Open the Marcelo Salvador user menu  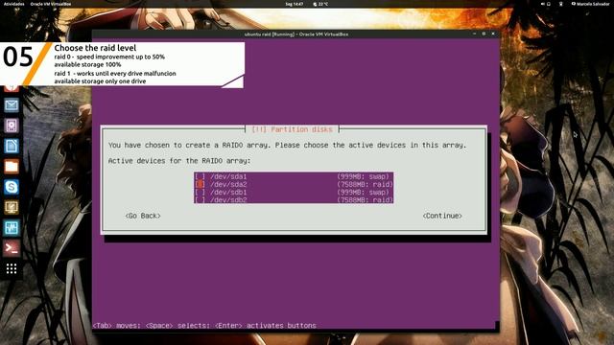pyautogui.click(x=590, y=4)
